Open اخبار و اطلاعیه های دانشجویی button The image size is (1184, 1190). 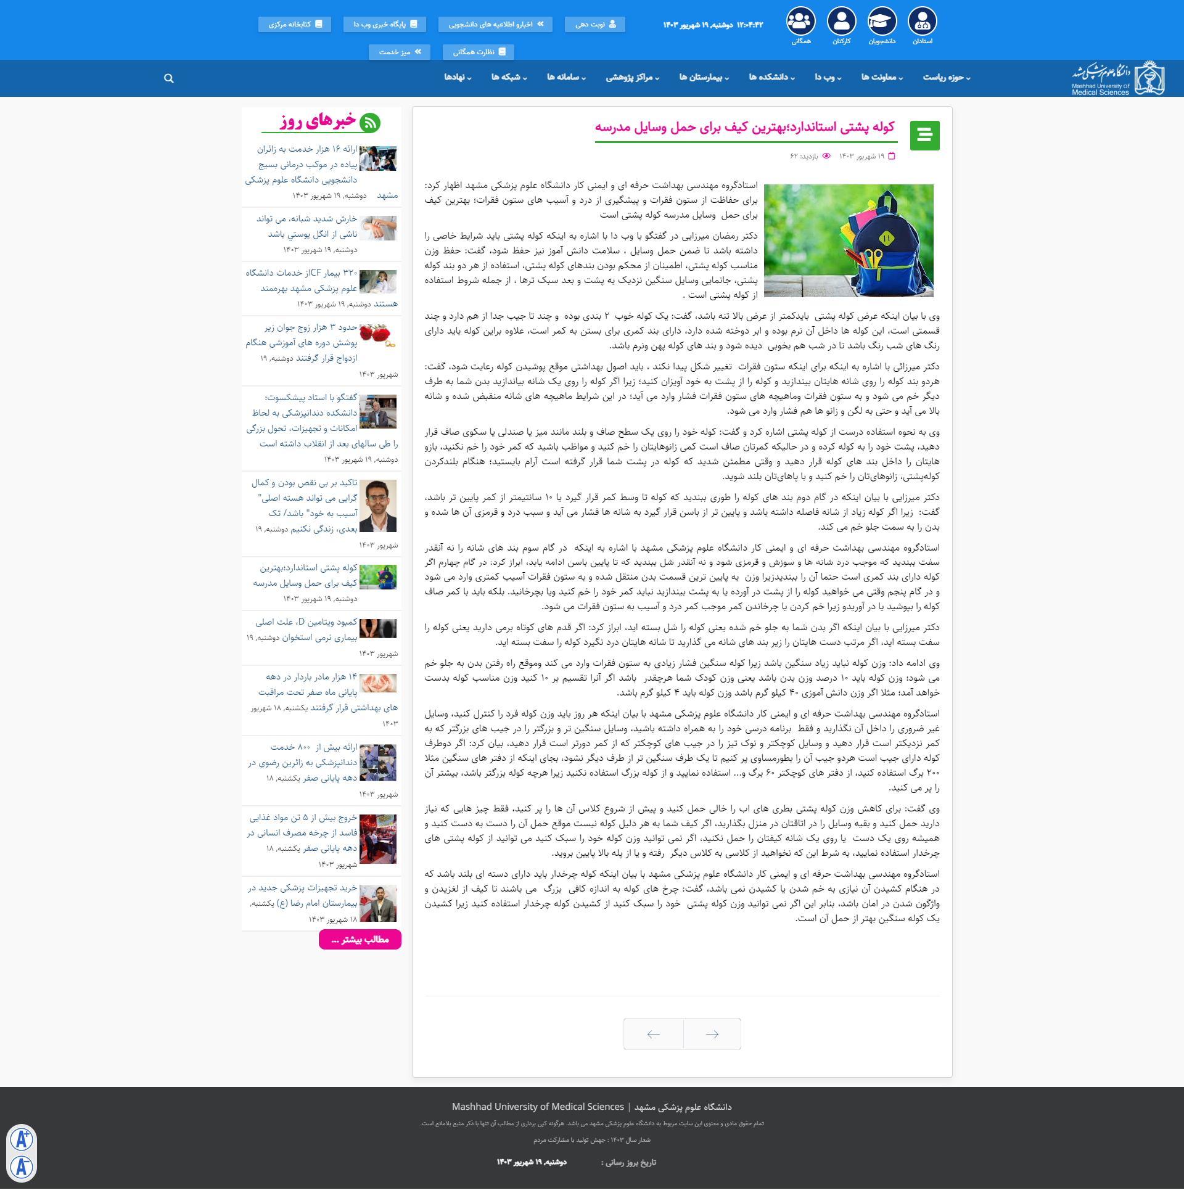pos(496,24)
